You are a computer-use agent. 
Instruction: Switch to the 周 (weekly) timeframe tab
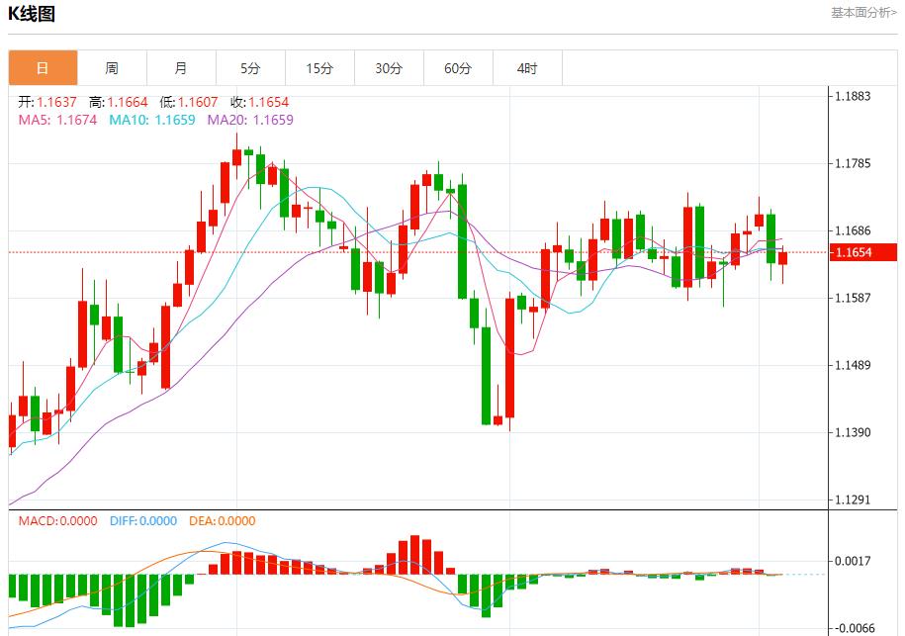[111, 67]
